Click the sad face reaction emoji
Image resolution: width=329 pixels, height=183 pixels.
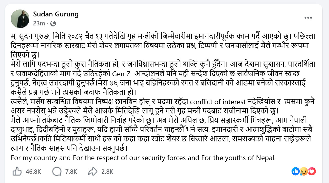[x=304, y=171]
